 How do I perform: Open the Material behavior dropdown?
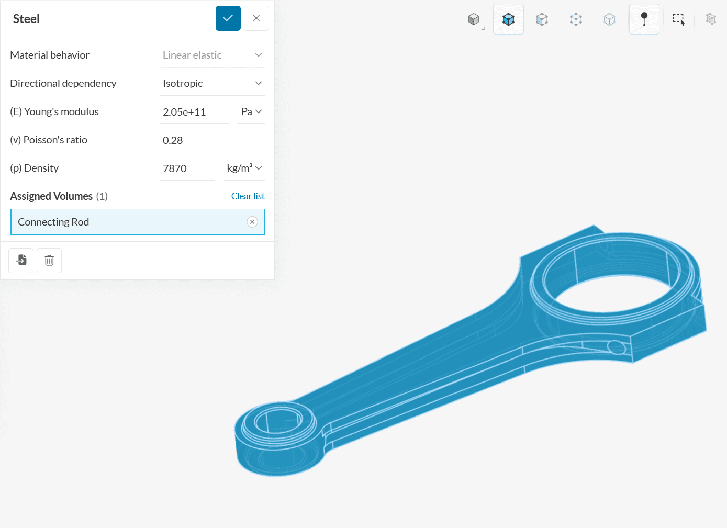[212, 55]
